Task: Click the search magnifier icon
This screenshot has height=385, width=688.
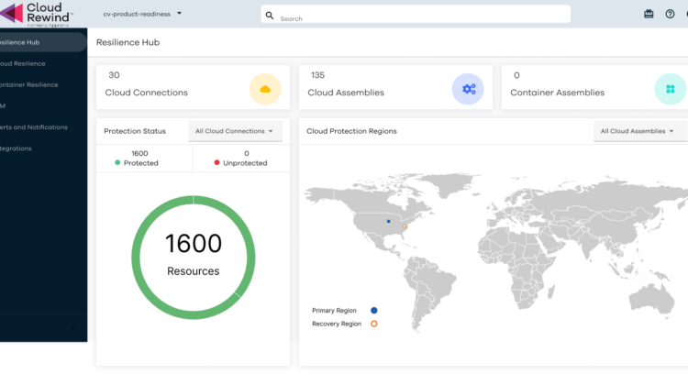Action: 270,15
